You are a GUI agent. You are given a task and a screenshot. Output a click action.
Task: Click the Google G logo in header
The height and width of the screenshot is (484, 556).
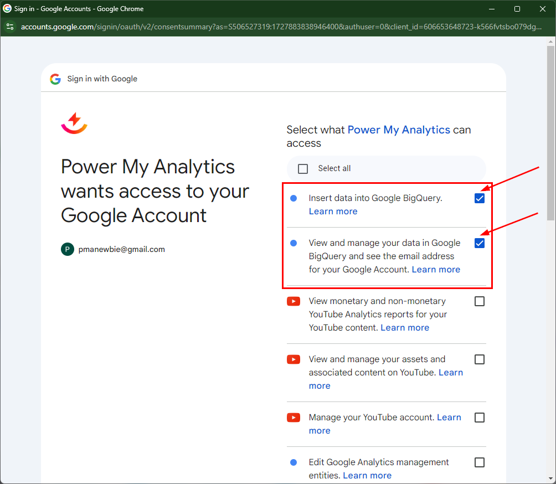coord(55,79)
